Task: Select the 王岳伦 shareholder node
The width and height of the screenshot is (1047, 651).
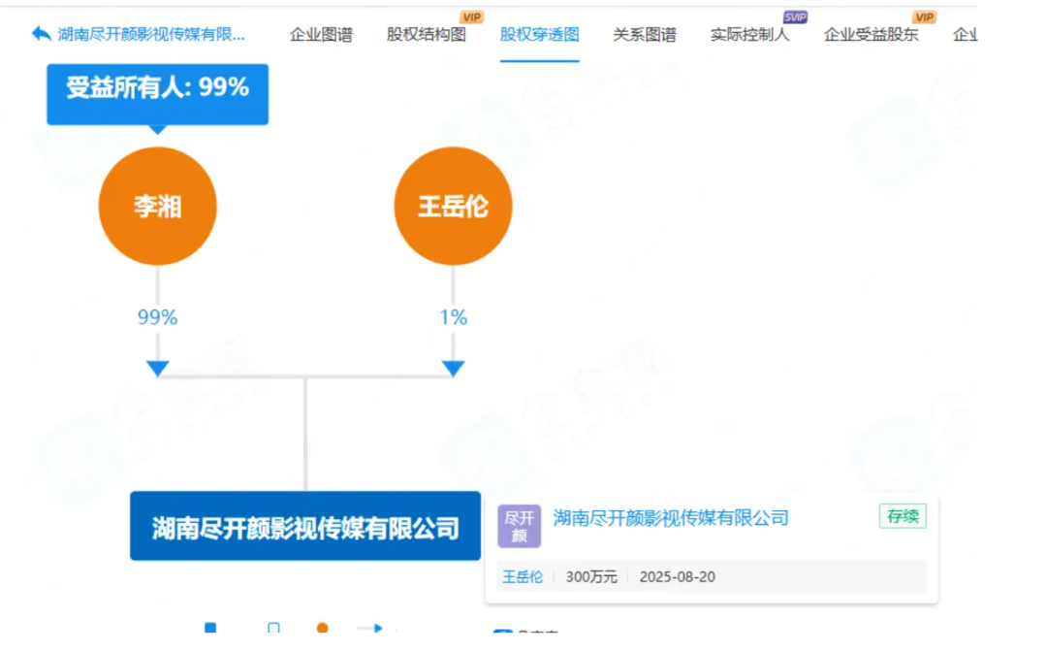Action: tap(453, 206)
